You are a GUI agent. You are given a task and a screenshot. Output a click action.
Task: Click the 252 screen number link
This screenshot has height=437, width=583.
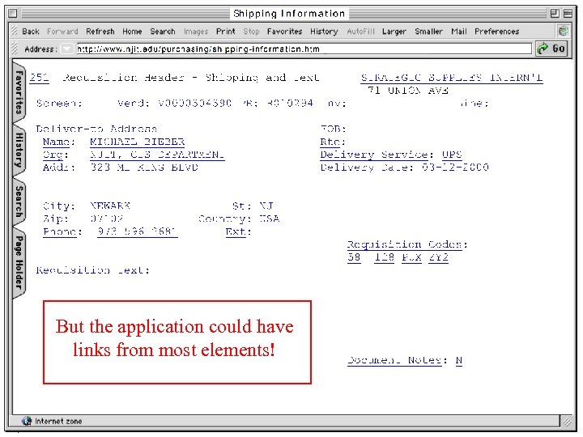click(39, 78)
